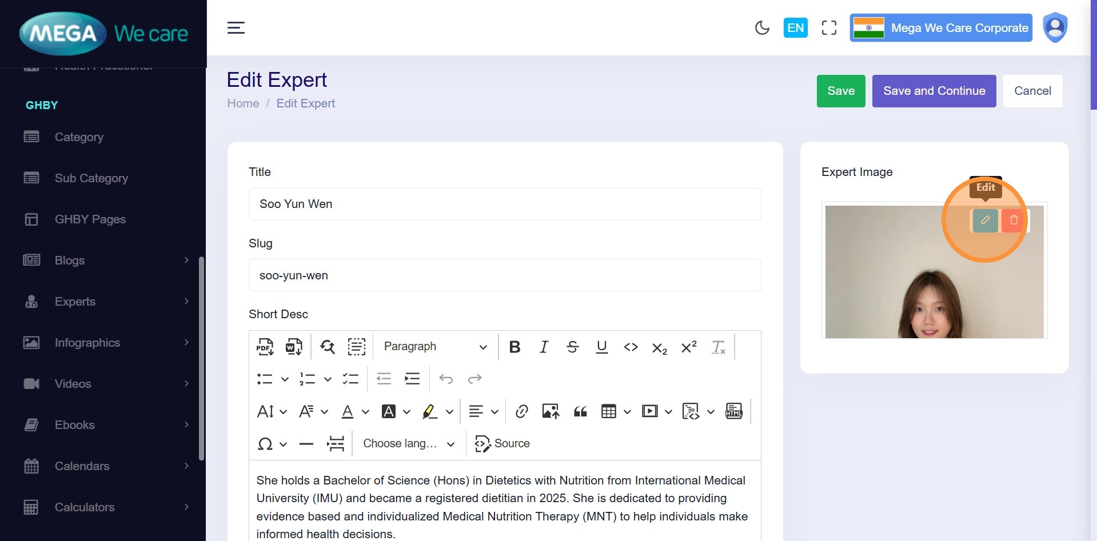This screenshot has height=541, width=1097.
Task: Open the Paragraph heading dropdown
Action: pos(435,347)
